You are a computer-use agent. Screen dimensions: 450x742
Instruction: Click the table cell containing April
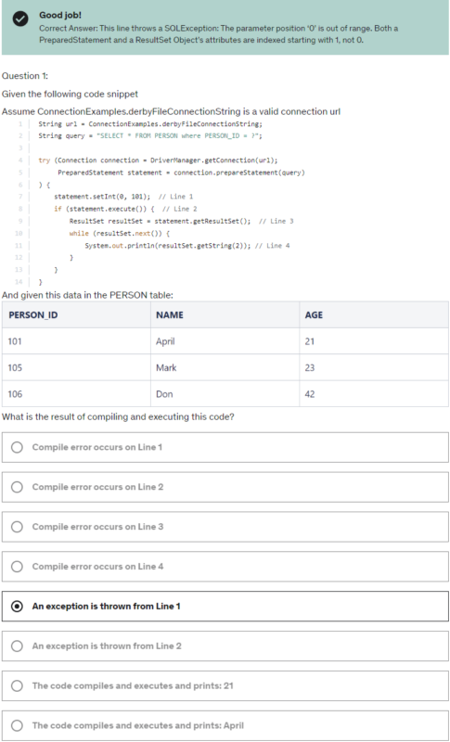225,341
